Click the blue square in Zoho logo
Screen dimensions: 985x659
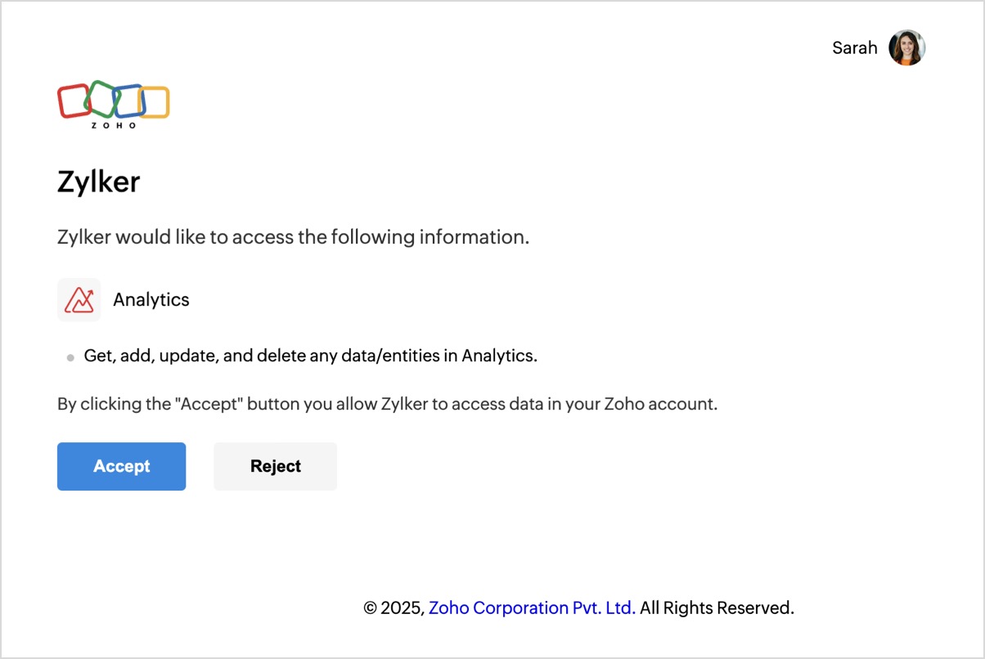(128, 100)
